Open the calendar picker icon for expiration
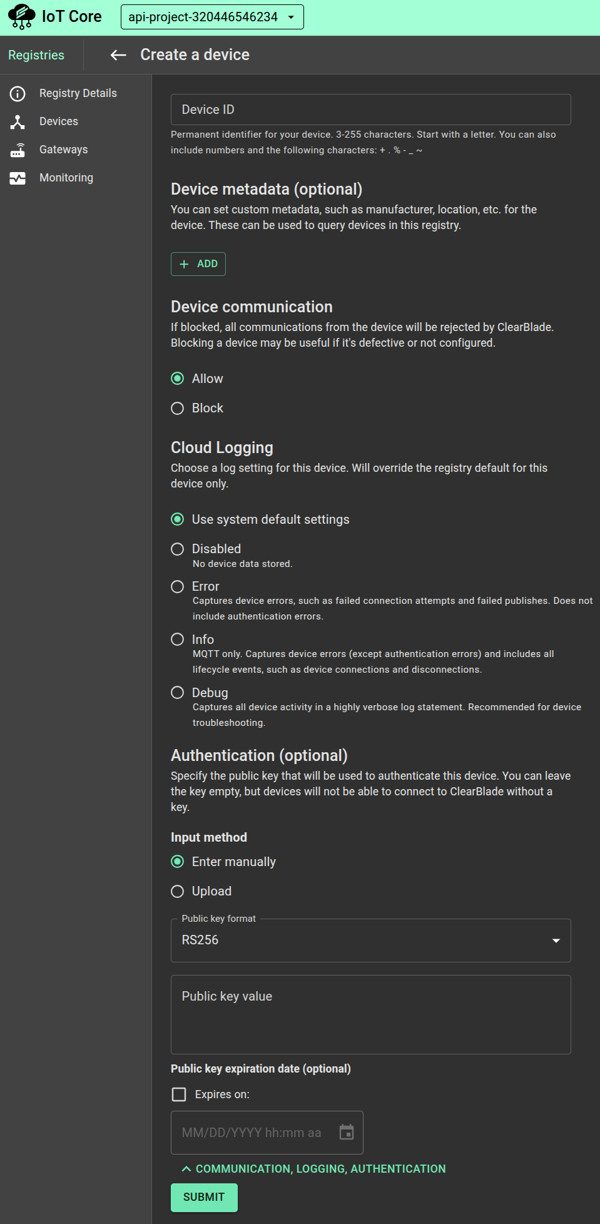The width and height of the screenshot is (600, 1224). click(347, 1132)
